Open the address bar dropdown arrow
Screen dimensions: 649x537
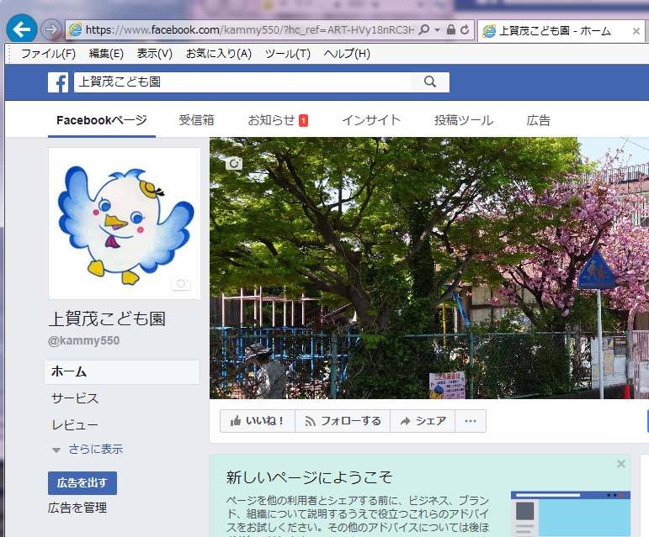(x=438, y=30)
